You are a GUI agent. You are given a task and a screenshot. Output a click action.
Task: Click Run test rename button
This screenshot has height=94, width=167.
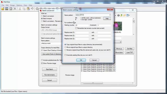(49, 75)
